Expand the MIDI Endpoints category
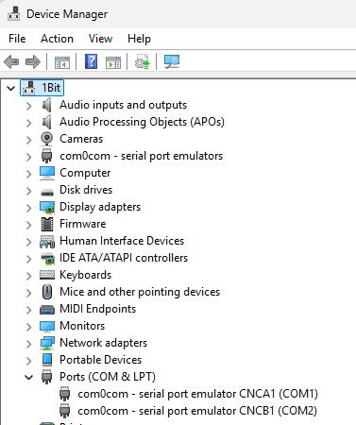 29,310
